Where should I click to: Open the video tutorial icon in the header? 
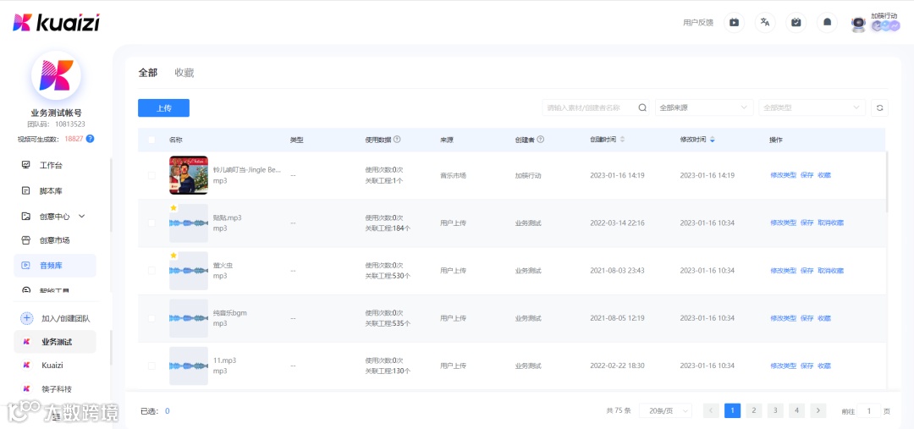pos(734,23)
